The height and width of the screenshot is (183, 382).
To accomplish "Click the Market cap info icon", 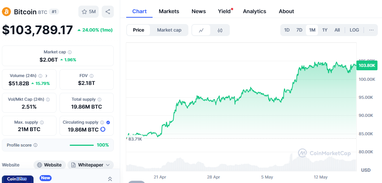I will point(70,52).
